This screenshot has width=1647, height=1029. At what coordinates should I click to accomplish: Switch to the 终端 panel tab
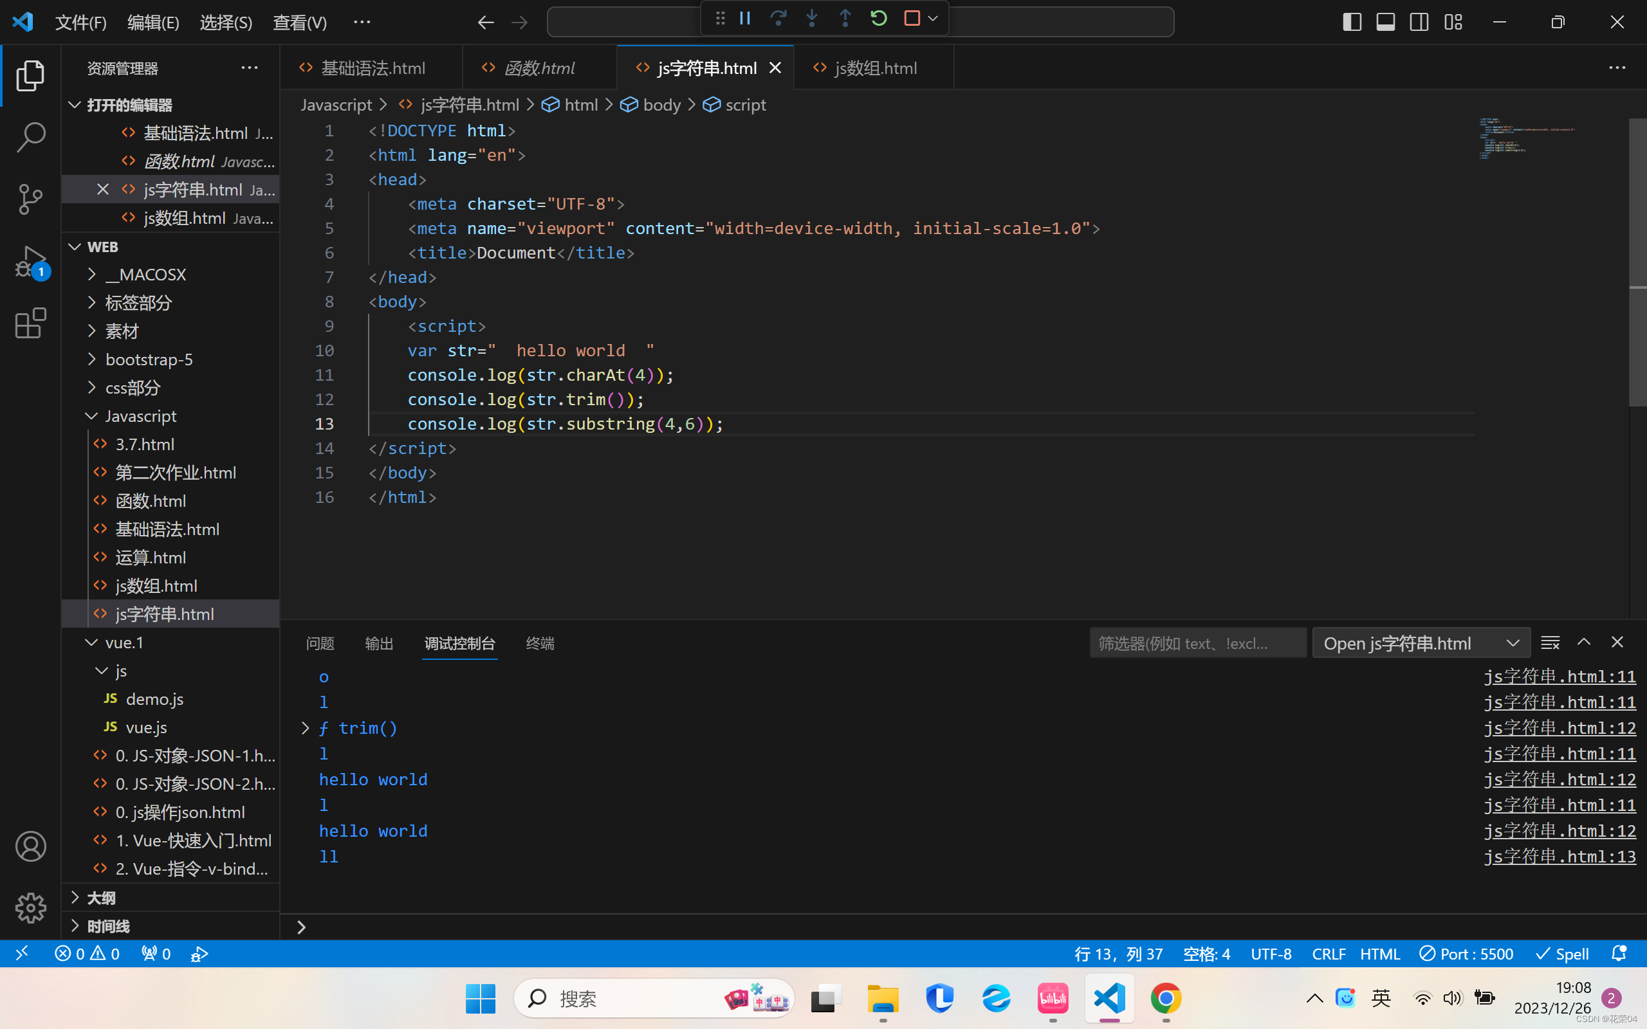pos(540,643)
